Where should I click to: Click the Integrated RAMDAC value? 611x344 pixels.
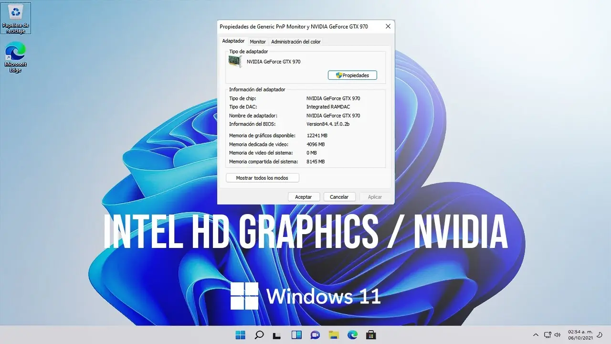(x=328, y=107)
